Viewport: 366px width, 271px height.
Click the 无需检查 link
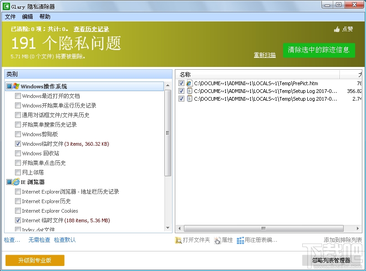coord(39,240)
